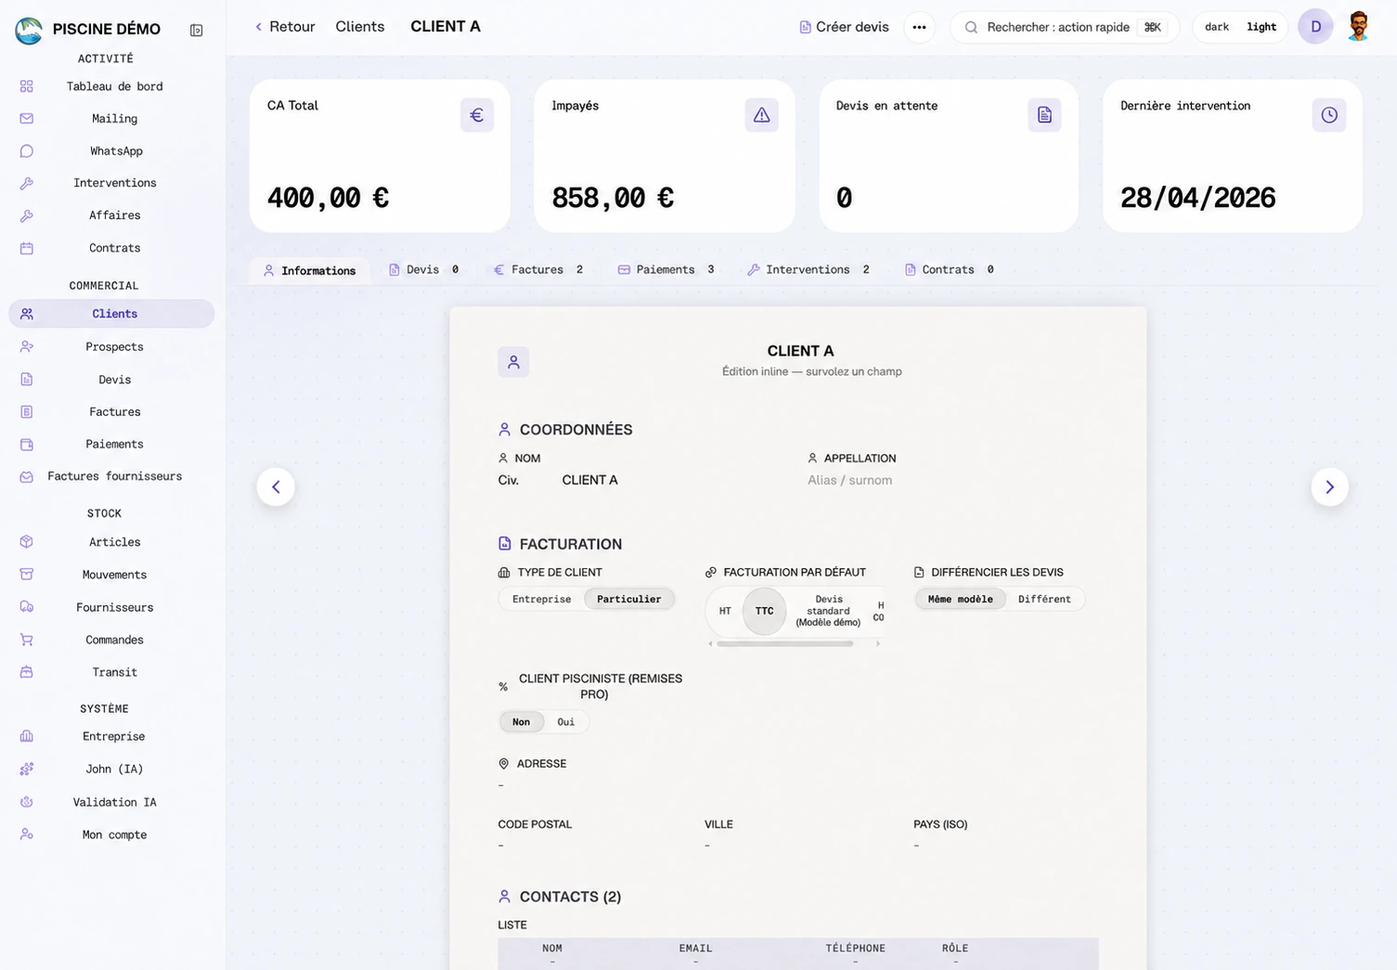Open the Devis tab

click(x=424, y=270)
